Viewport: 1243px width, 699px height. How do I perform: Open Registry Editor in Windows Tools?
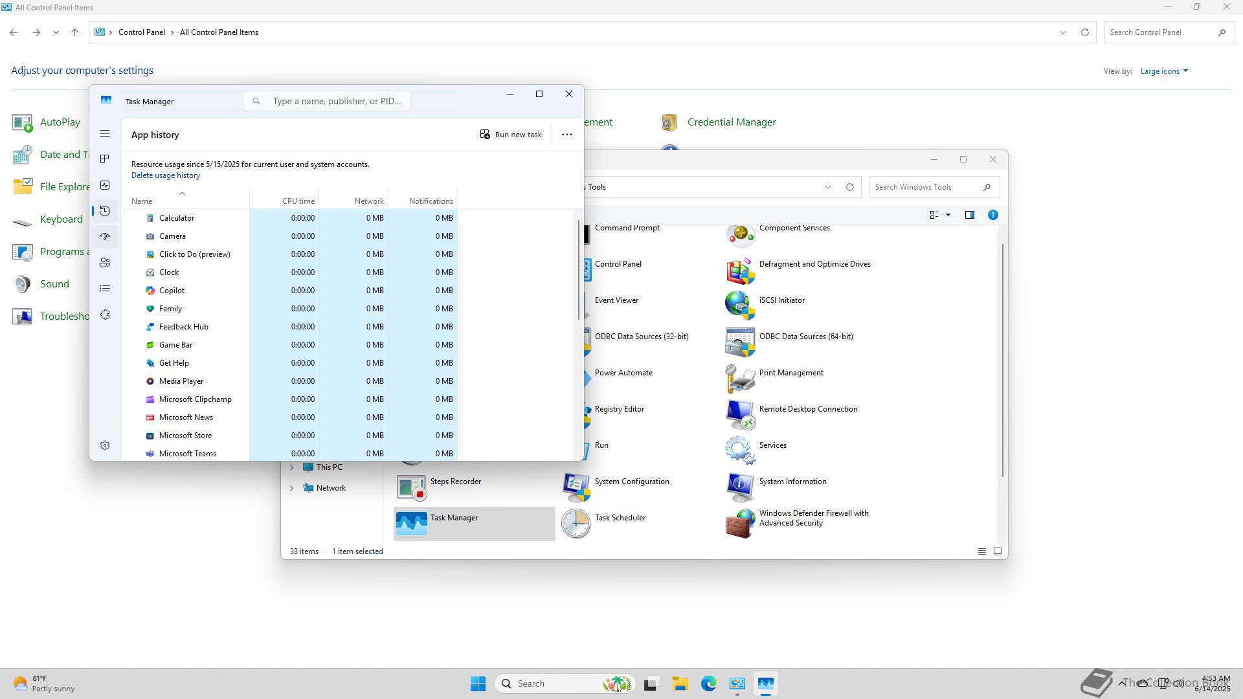click(619, 409)
